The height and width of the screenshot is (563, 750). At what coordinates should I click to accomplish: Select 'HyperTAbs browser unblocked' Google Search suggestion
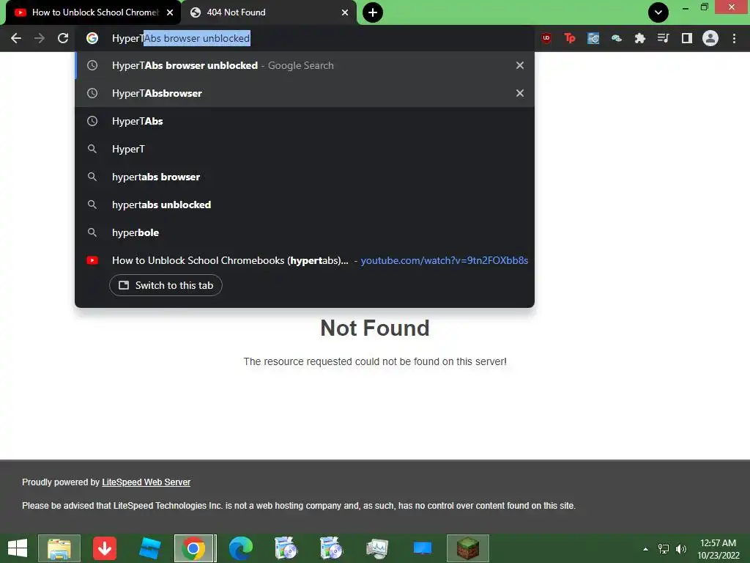(x=305, y=65)
